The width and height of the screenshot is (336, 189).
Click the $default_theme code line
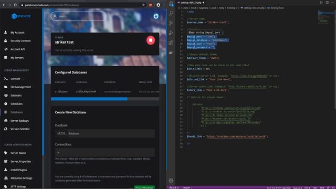[x=203, y=58]
